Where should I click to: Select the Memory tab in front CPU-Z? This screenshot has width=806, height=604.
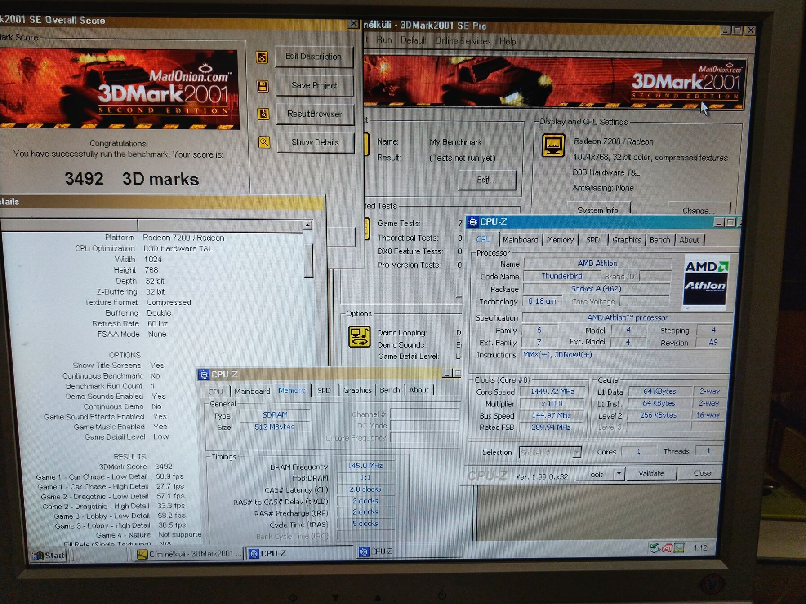pos(560,240)
